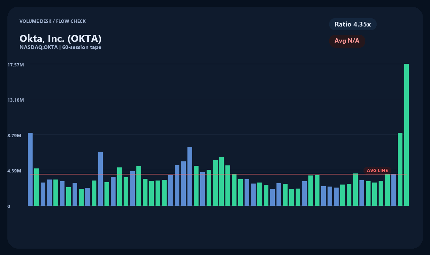Click the 8.79M axis label
Viewport: 430px width, 255px height.
14,136
